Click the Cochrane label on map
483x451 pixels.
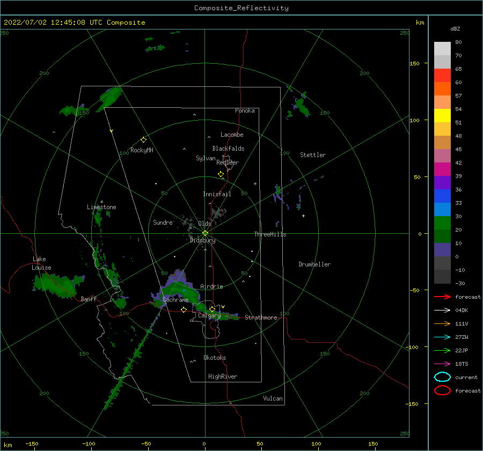(x=175, y=300)
